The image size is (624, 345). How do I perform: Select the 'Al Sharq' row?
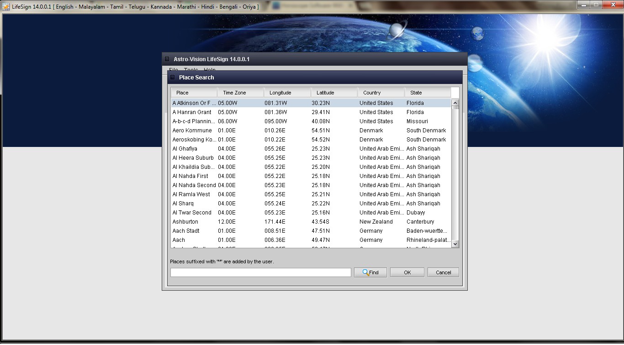(311, 204)
